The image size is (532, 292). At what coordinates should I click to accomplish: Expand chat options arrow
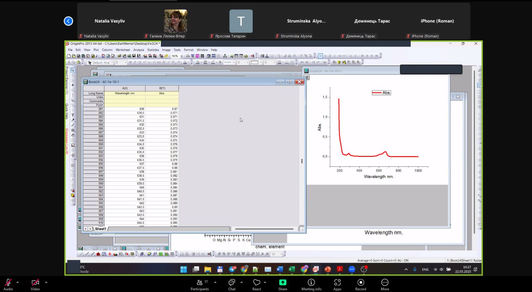click(x=242, y=282)
